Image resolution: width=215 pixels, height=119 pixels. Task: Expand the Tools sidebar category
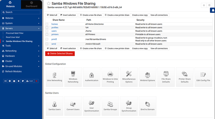[x=21, y=46]
